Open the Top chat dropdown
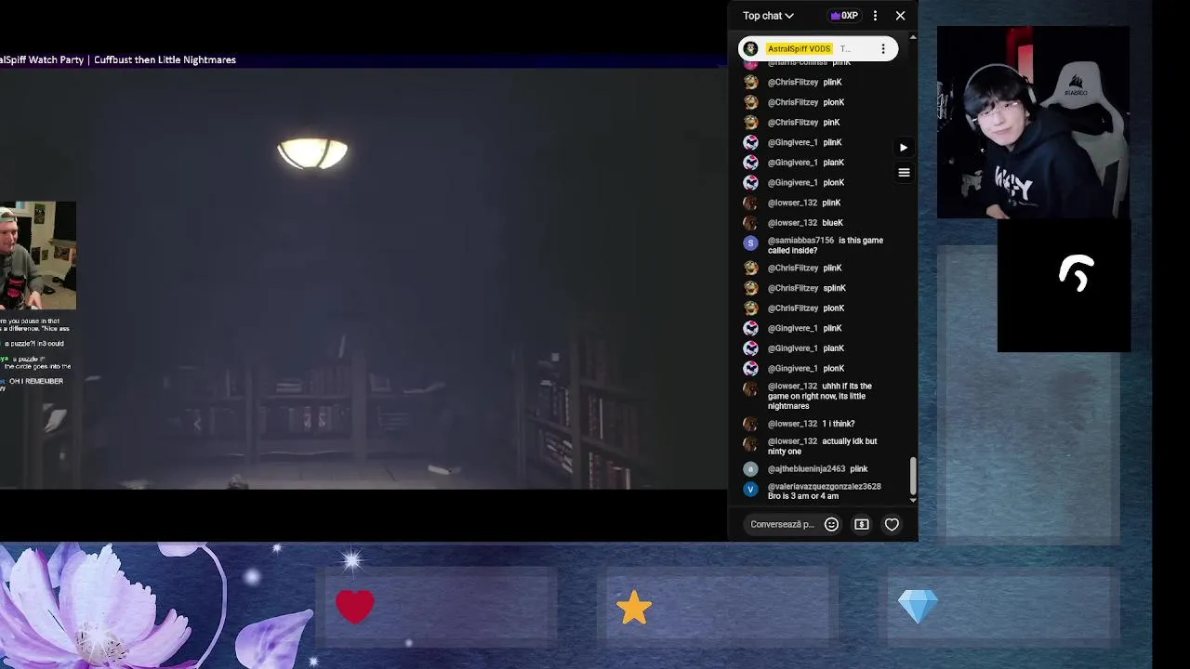This screenshot has width=1190, height=669. pyautogui.click(x=768, y=16)
